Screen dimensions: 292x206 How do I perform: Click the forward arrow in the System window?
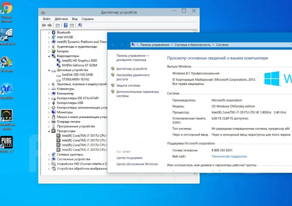(121, 45)
